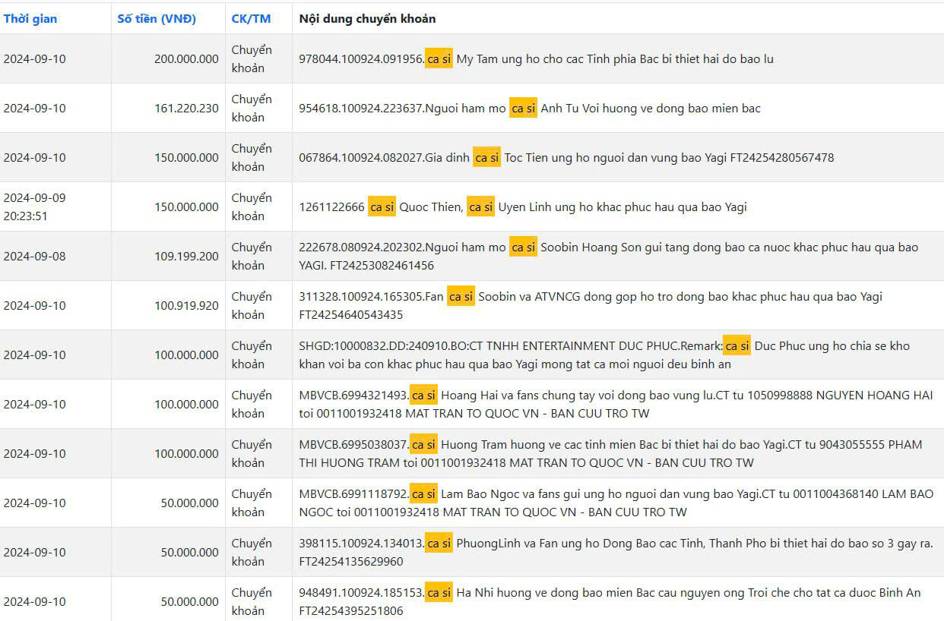
Task: Click highlighted 'ca si' before Duc Phuc
Action: [737, 345]
